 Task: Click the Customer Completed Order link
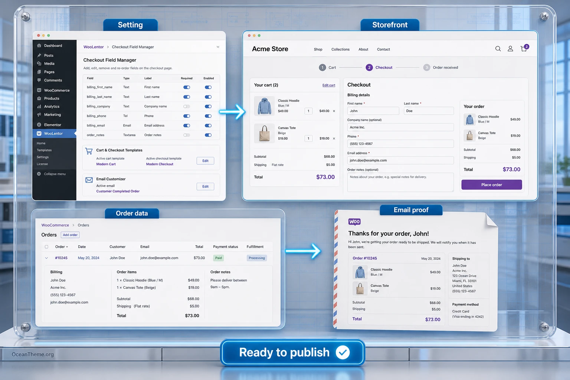(x=118, y=191)
